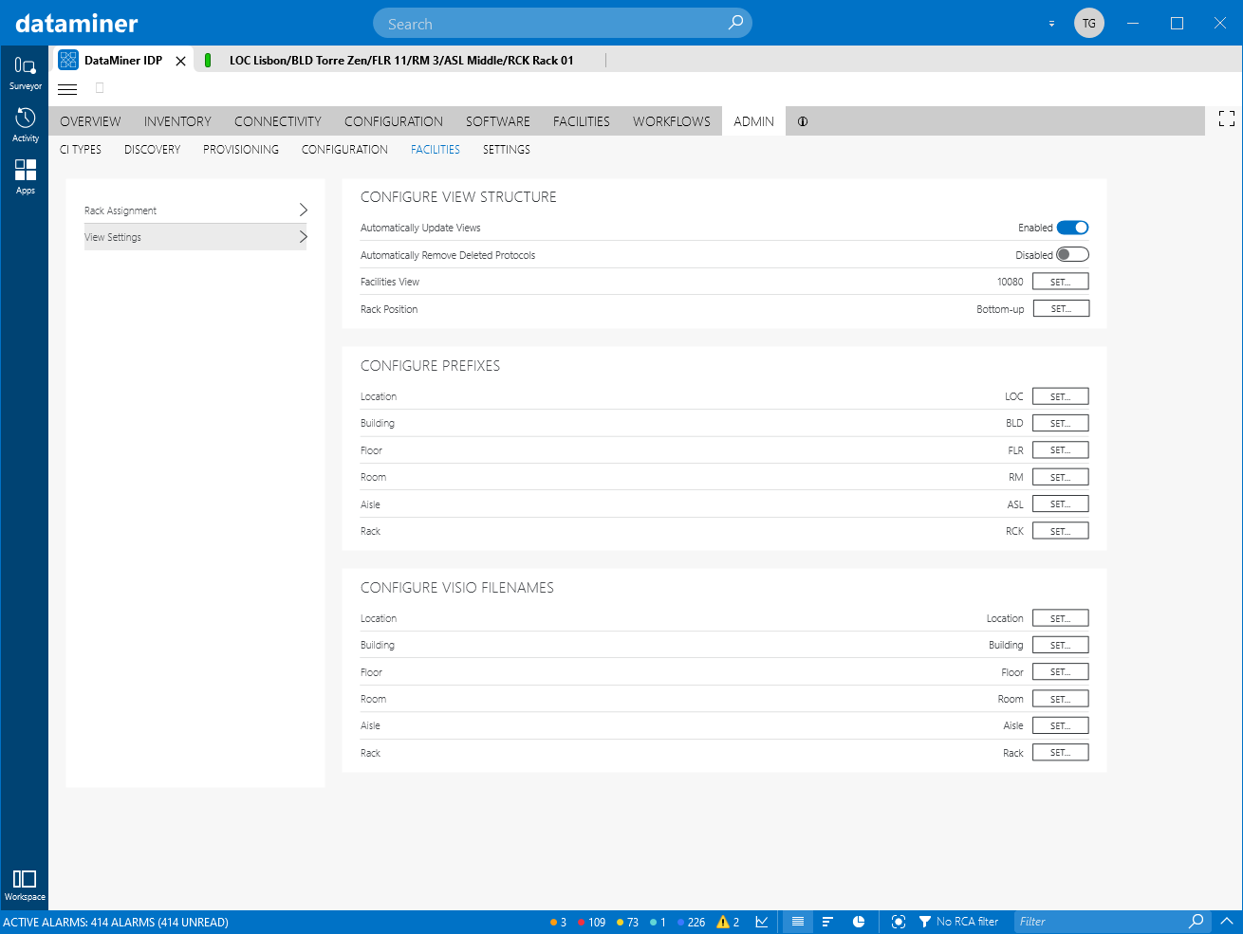1243x934 pixels.
Task: Open the Surveyor sidebar panel
Action: click(25, 73)
